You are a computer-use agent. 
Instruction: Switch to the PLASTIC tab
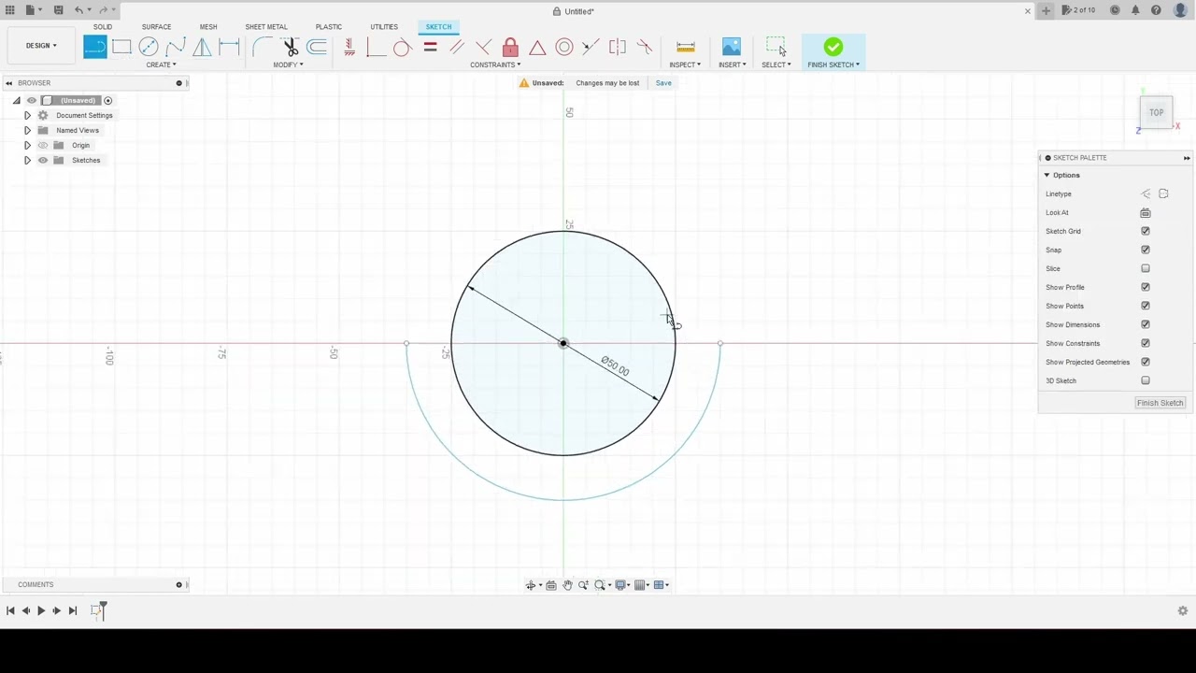pos(329,27)
